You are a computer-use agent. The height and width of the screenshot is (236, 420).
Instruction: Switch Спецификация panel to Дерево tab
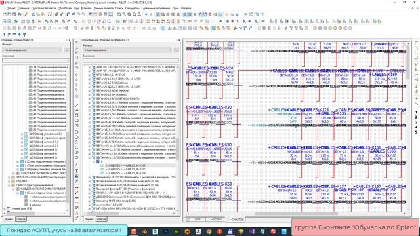click(89, 219)
